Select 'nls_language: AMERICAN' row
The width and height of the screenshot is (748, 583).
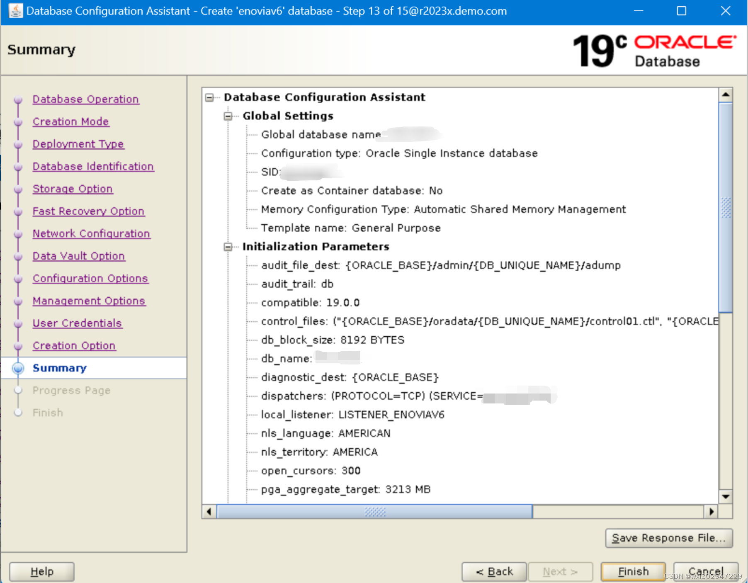325,433
